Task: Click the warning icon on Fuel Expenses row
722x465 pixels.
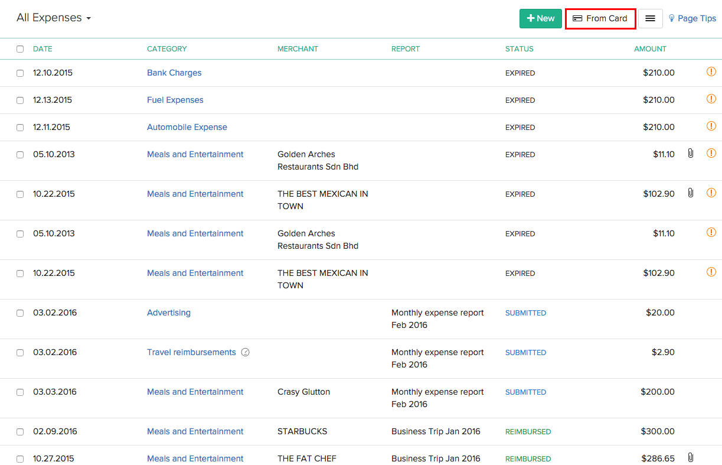Action: pos(711,99)
